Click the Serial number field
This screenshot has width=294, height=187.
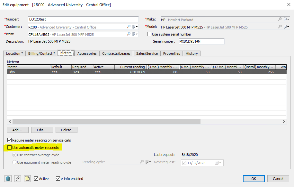[x=201, y=41]
